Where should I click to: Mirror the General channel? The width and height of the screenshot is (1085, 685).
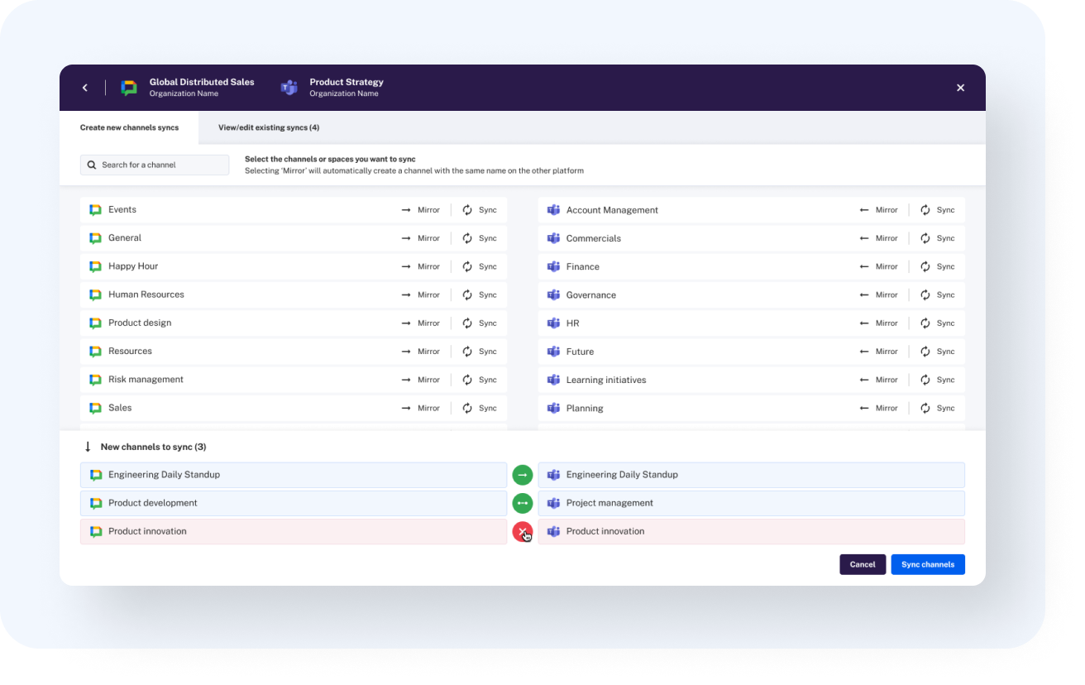coord(420,238)
